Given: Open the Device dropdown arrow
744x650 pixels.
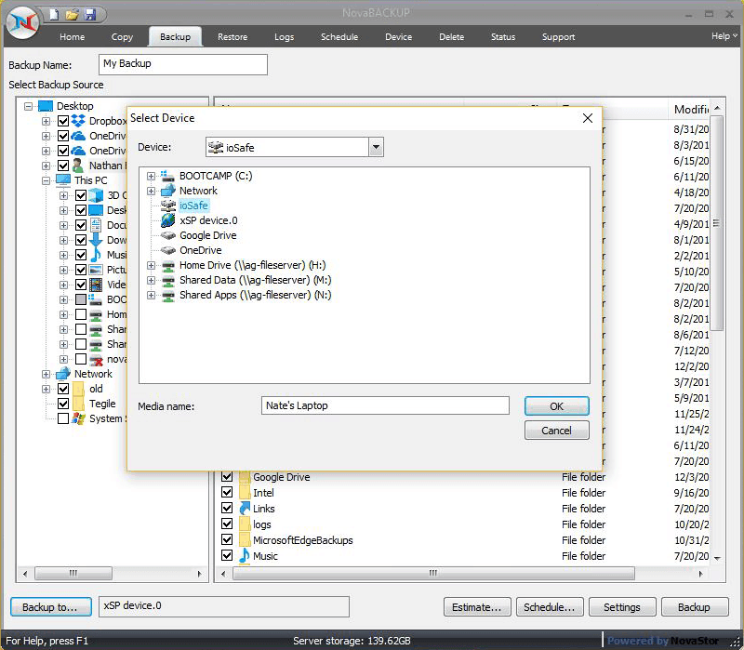Looking at the screenshot, I should pyautogui.click(x=376, y=147).
